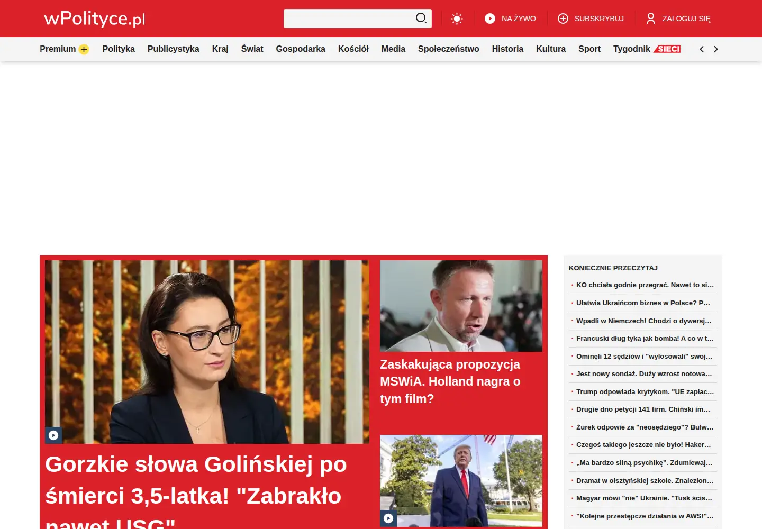762x529 pixels.
Task: Open the Trump photo thumbnail
Action: (461, 481)
